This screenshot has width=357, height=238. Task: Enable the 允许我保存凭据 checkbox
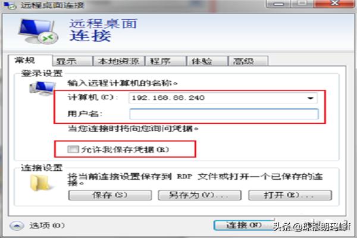pos(73,149)
